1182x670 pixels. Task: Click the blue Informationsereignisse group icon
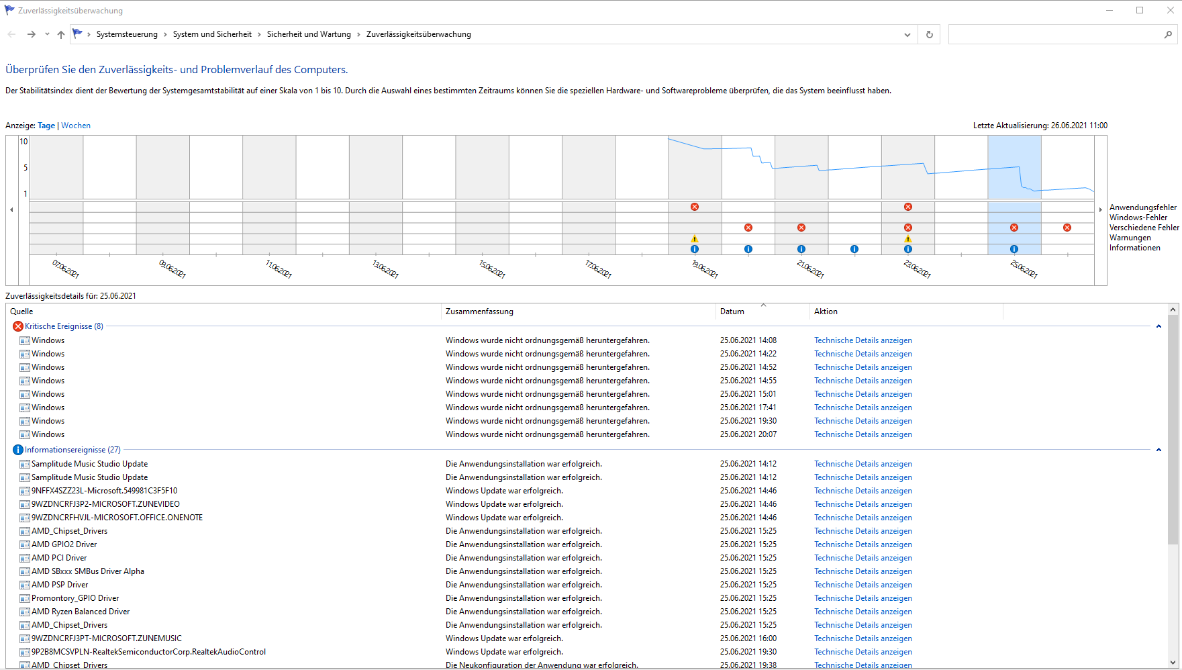18,450
